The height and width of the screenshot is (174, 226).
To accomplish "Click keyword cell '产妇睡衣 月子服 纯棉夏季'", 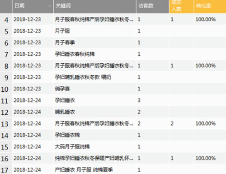I will pyautogui.click(x=84, y=170).
